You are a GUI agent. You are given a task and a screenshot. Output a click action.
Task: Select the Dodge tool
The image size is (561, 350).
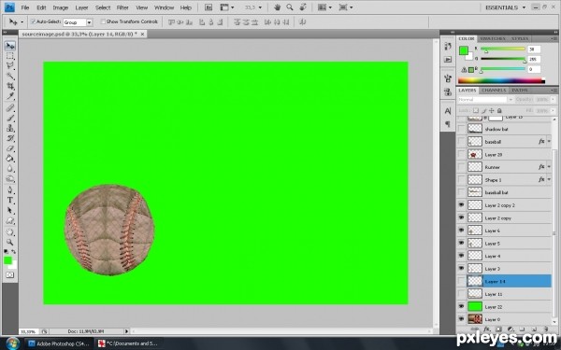(x=10, y=178)
